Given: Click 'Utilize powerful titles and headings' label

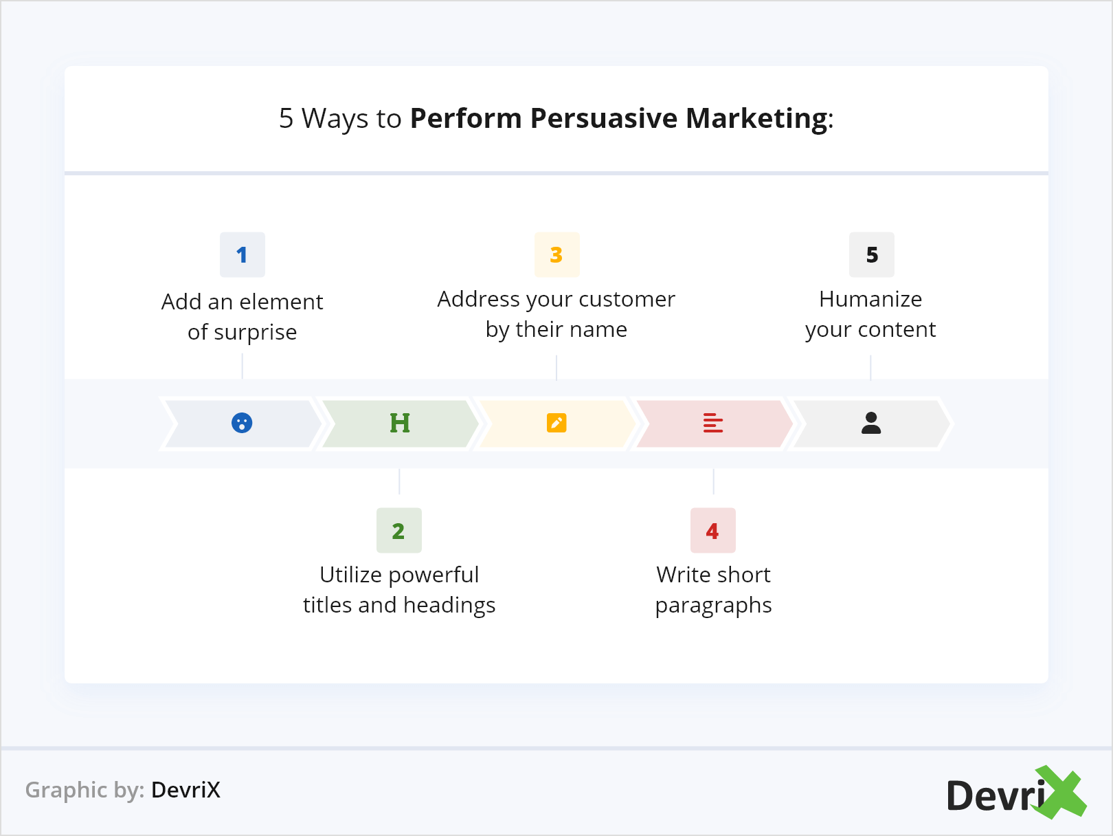Looking at the screenshot, I should pos(399,590).
